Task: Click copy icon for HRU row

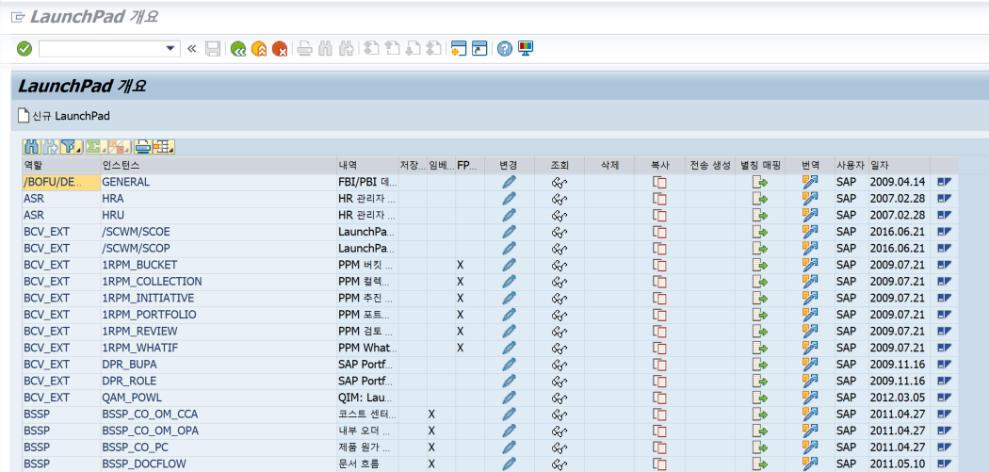Action: pyautogui.click(x=659, y=215)
